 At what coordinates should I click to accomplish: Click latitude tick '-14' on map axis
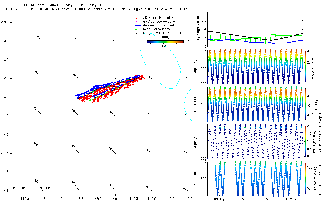[x=6, y=78]
